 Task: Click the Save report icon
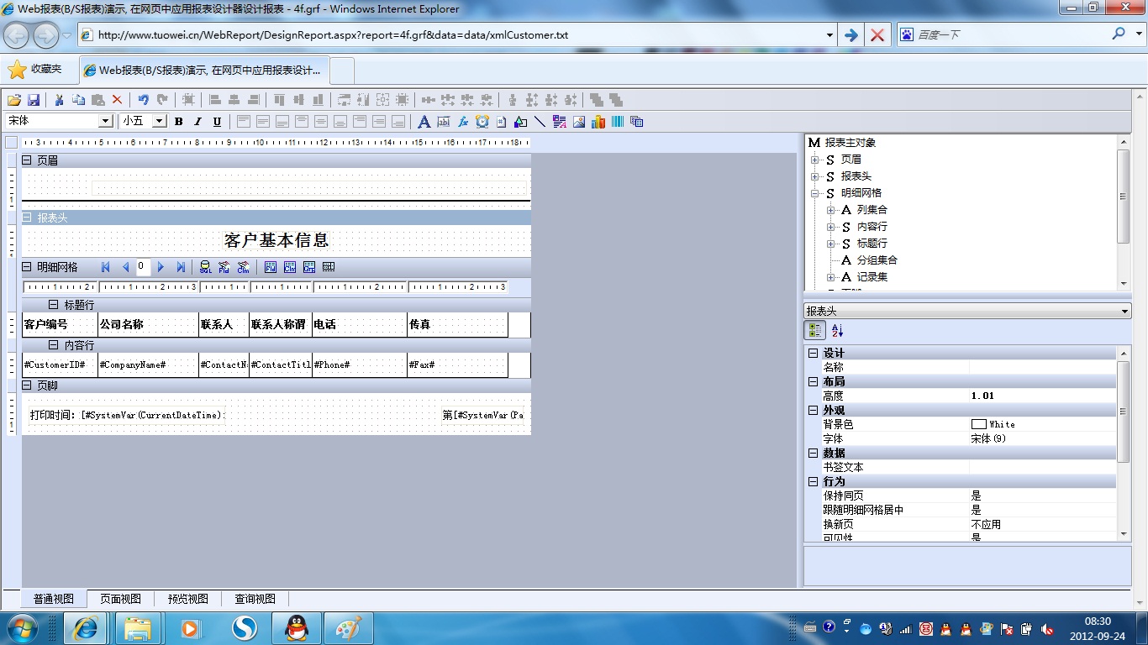tap(34, 100)
